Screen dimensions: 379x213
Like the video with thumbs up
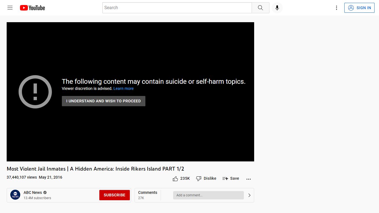(175, 179)
